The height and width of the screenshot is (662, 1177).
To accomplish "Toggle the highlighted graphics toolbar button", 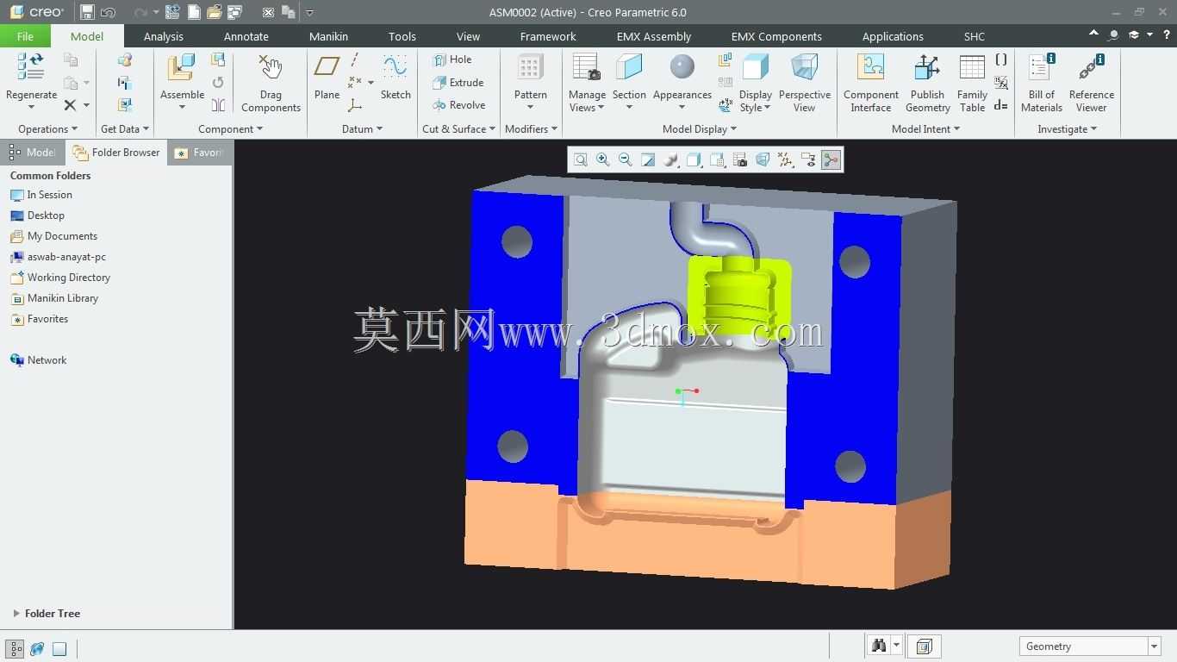I will pyautogui.click(x=831, y=159).
